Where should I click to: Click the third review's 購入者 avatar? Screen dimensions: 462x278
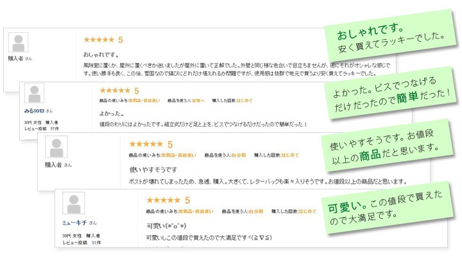point(57,148)
